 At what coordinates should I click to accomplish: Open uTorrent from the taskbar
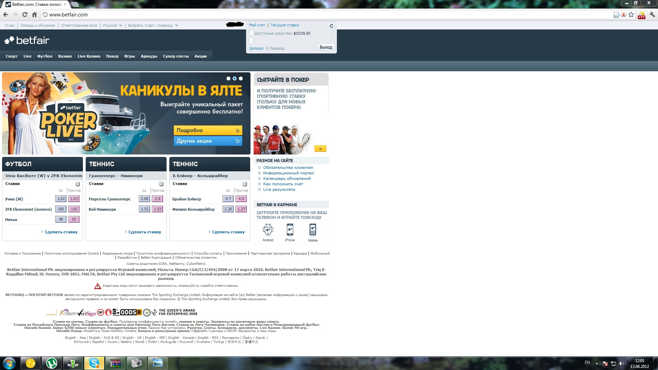[x=52, y=363]
